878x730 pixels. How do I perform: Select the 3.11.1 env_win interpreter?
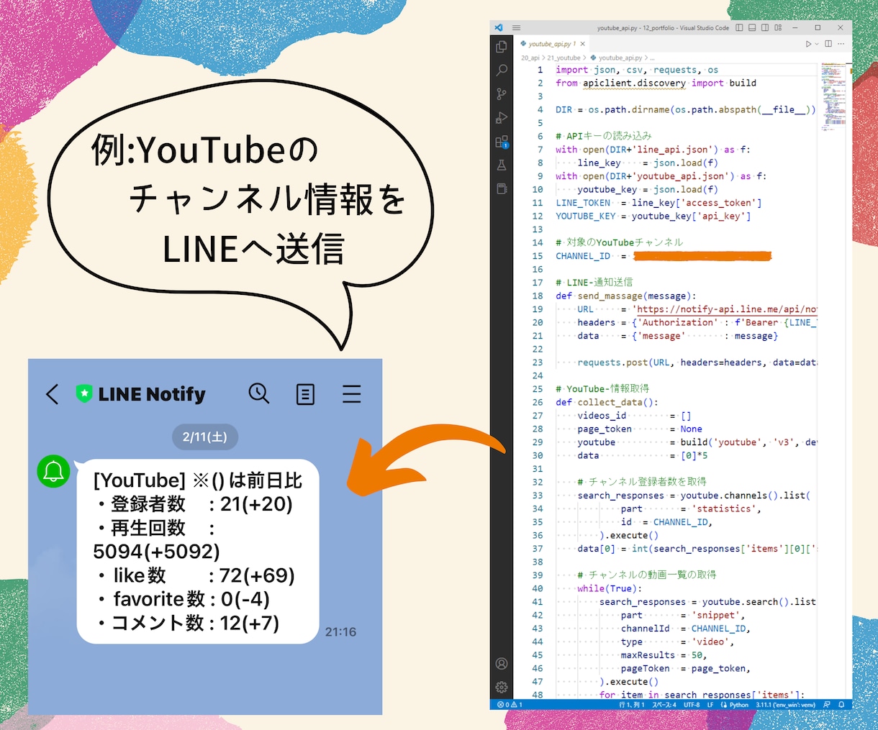(x=785, y=705)
